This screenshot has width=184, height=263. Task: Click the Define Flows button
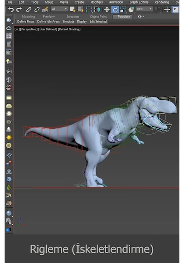pos(26,22)
